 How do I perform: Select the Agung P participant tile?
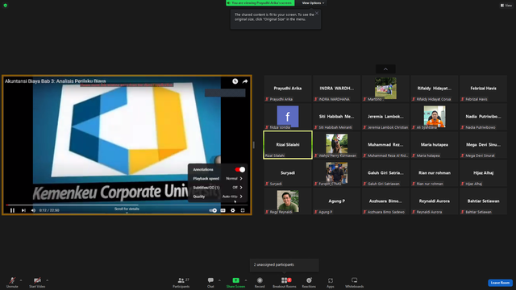337,201
